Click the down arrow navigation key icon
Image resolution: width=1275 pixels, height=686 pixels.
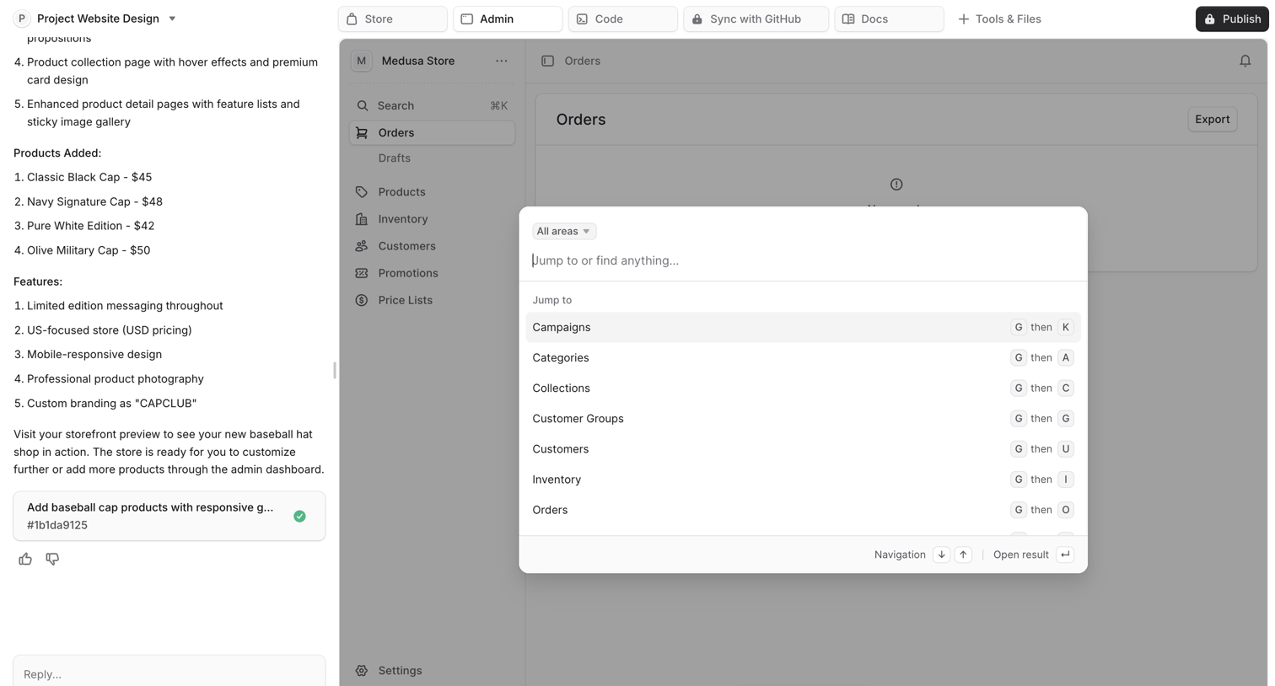click(941, 555)
